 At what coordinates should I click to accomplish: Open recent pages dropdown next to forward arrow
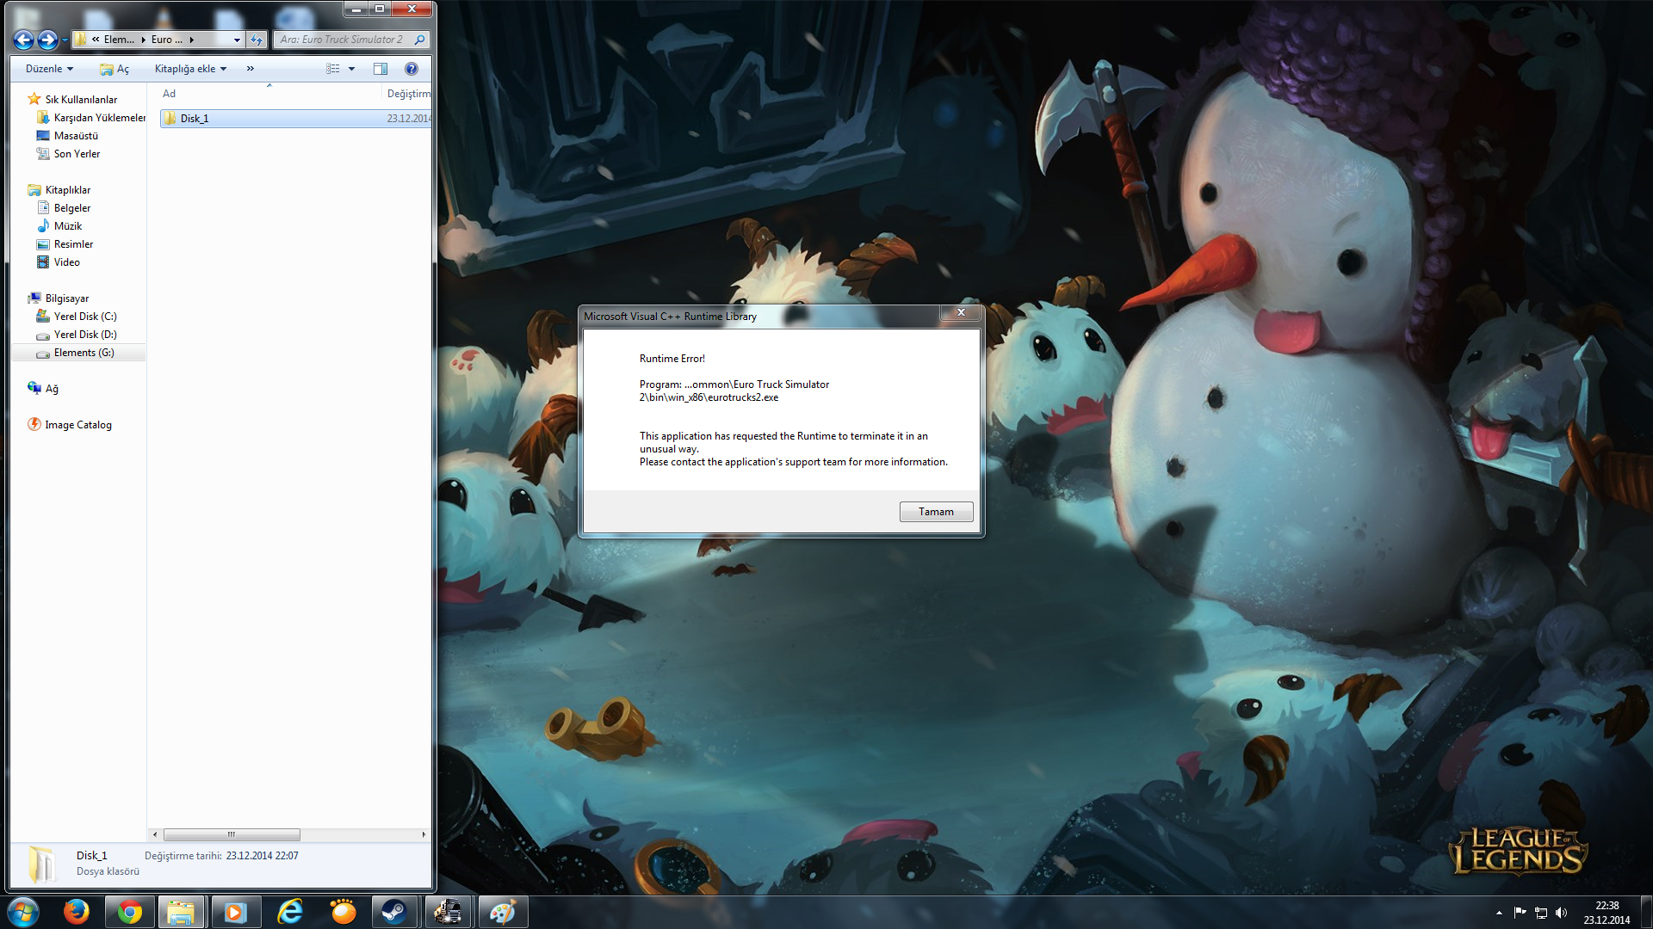coord(65,40)
